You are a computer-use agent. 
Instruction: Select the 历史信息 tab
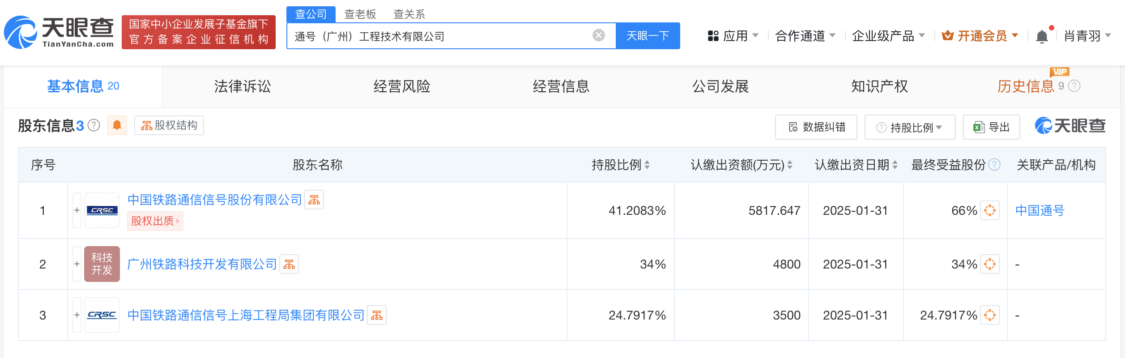1026,86
